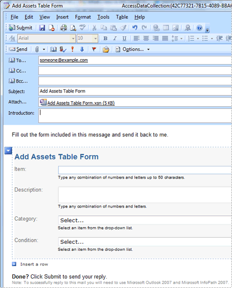Open the help question mark icon

[199, 28]
